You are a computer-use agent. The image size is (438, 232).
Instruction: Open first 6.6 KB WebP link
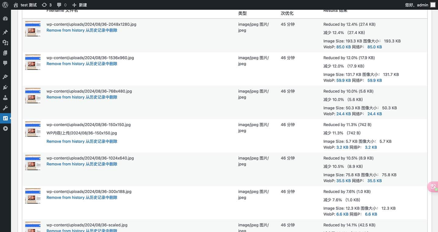pos(342,214)
